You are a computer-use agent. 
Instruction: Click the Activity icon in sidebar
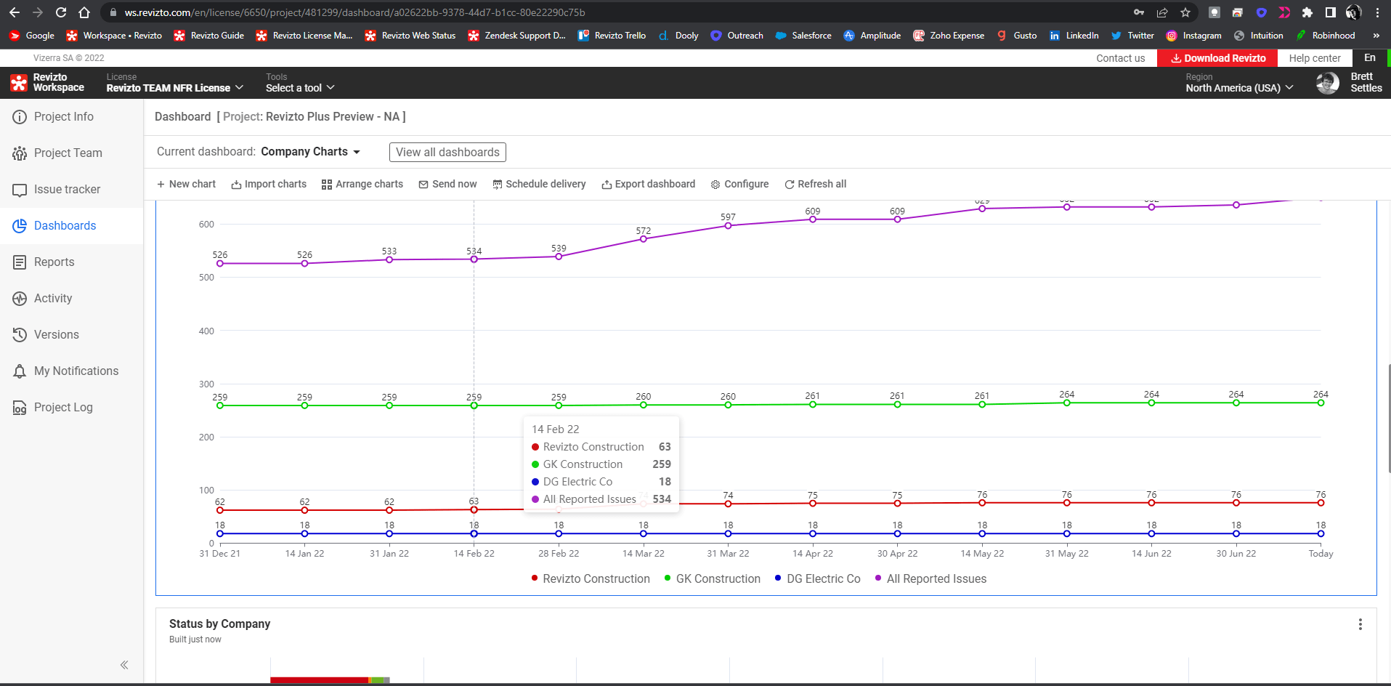[20, 299]
